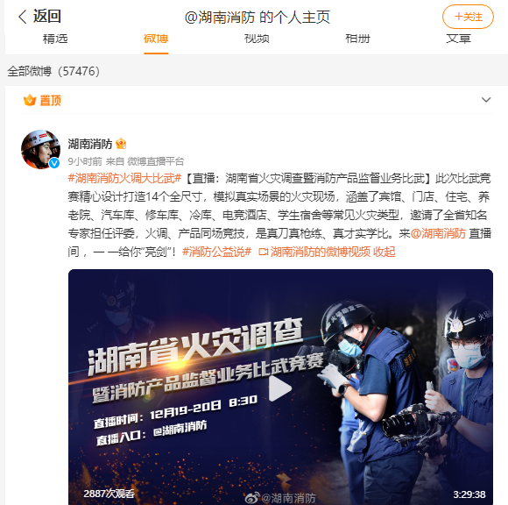Collapse post text with 收起
The image size is (508, 505).
pyautogui.click(x=385, y=252)
